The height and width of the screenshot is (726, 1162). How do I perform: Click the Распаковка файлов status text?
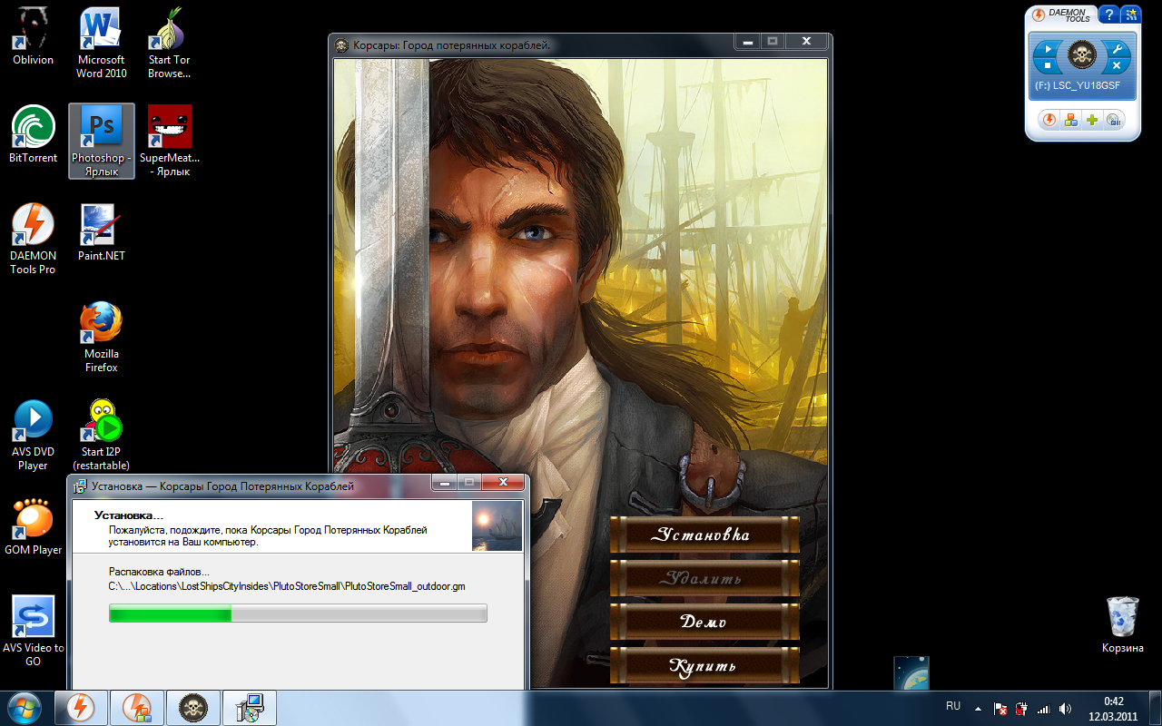[159, 572]
